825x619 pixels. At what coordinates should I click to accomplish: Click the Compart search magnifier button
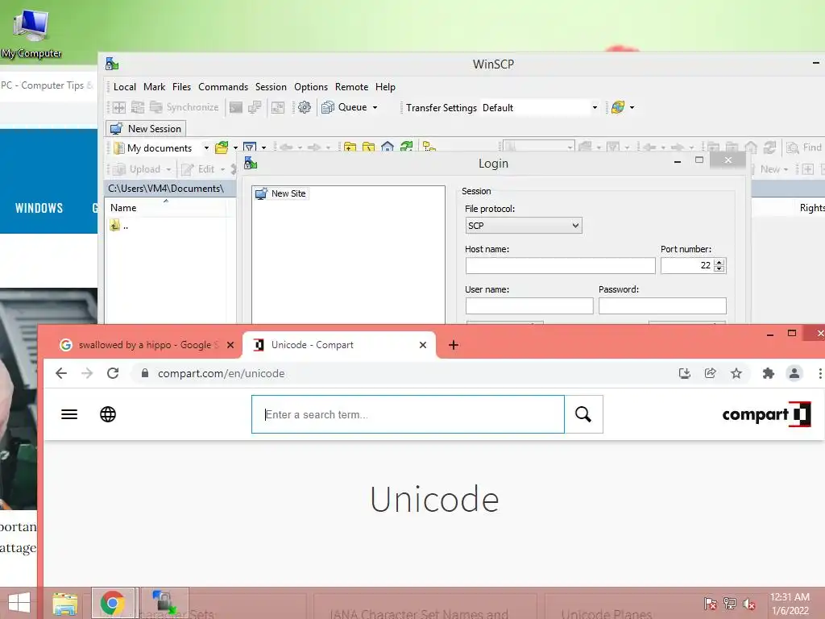pos(583,414)
